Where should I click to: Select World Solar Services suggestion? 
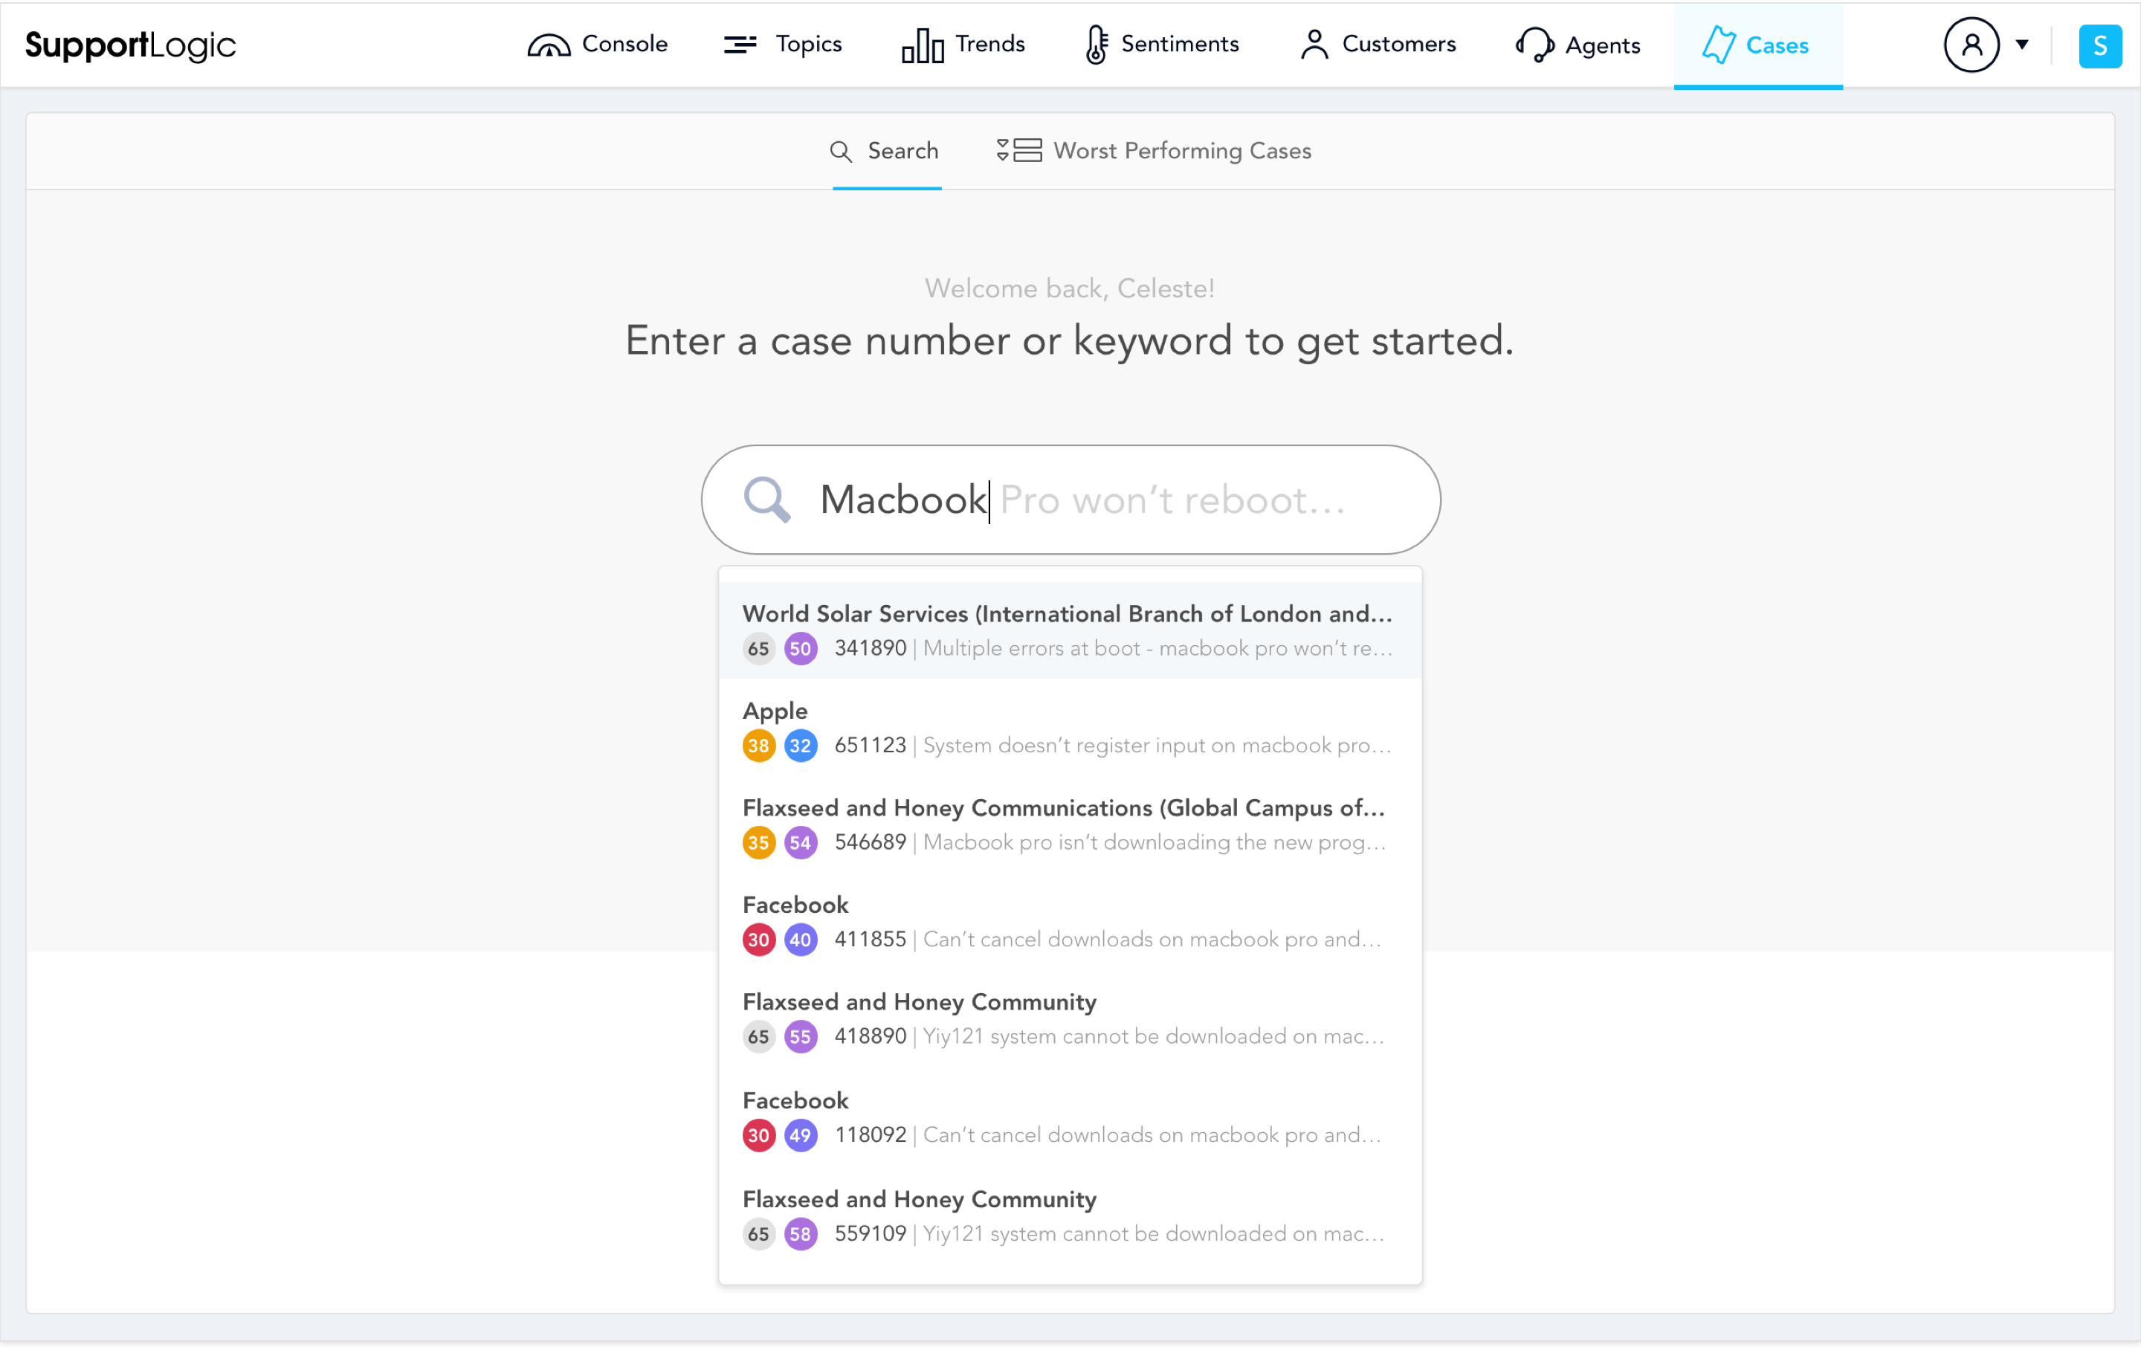point(1067,613)
